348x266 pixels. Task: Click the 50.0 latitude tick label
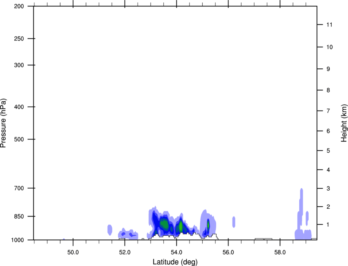73,252
